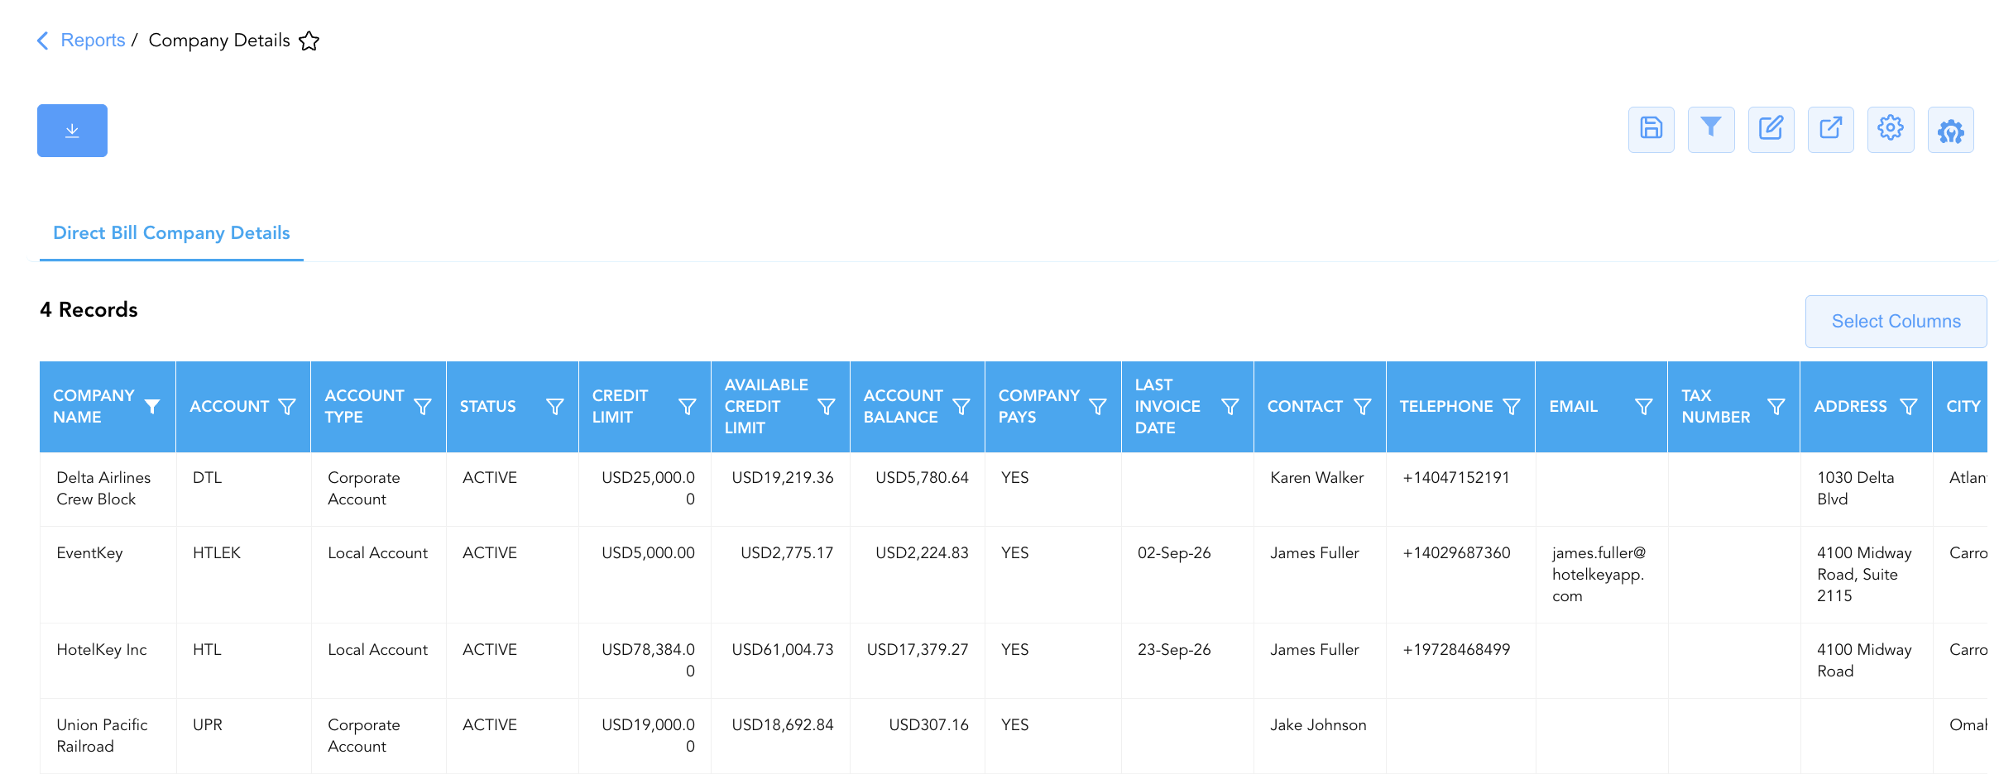Open the settings gear icon
Viewport: 1999px width, 774px height.
pyautogui.click(x=1891, y=129)
